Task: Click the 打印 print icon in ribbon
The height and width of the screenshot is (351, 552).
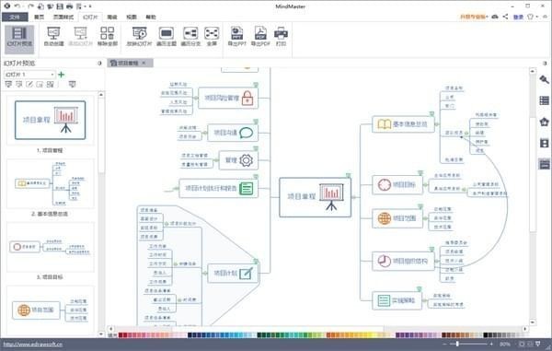Action: tap(281, 37)
